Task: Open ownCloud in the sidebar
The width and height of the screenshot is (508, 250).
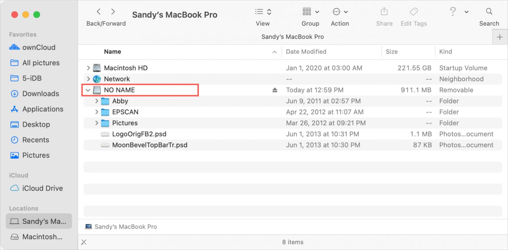Action: coord(38,47)
